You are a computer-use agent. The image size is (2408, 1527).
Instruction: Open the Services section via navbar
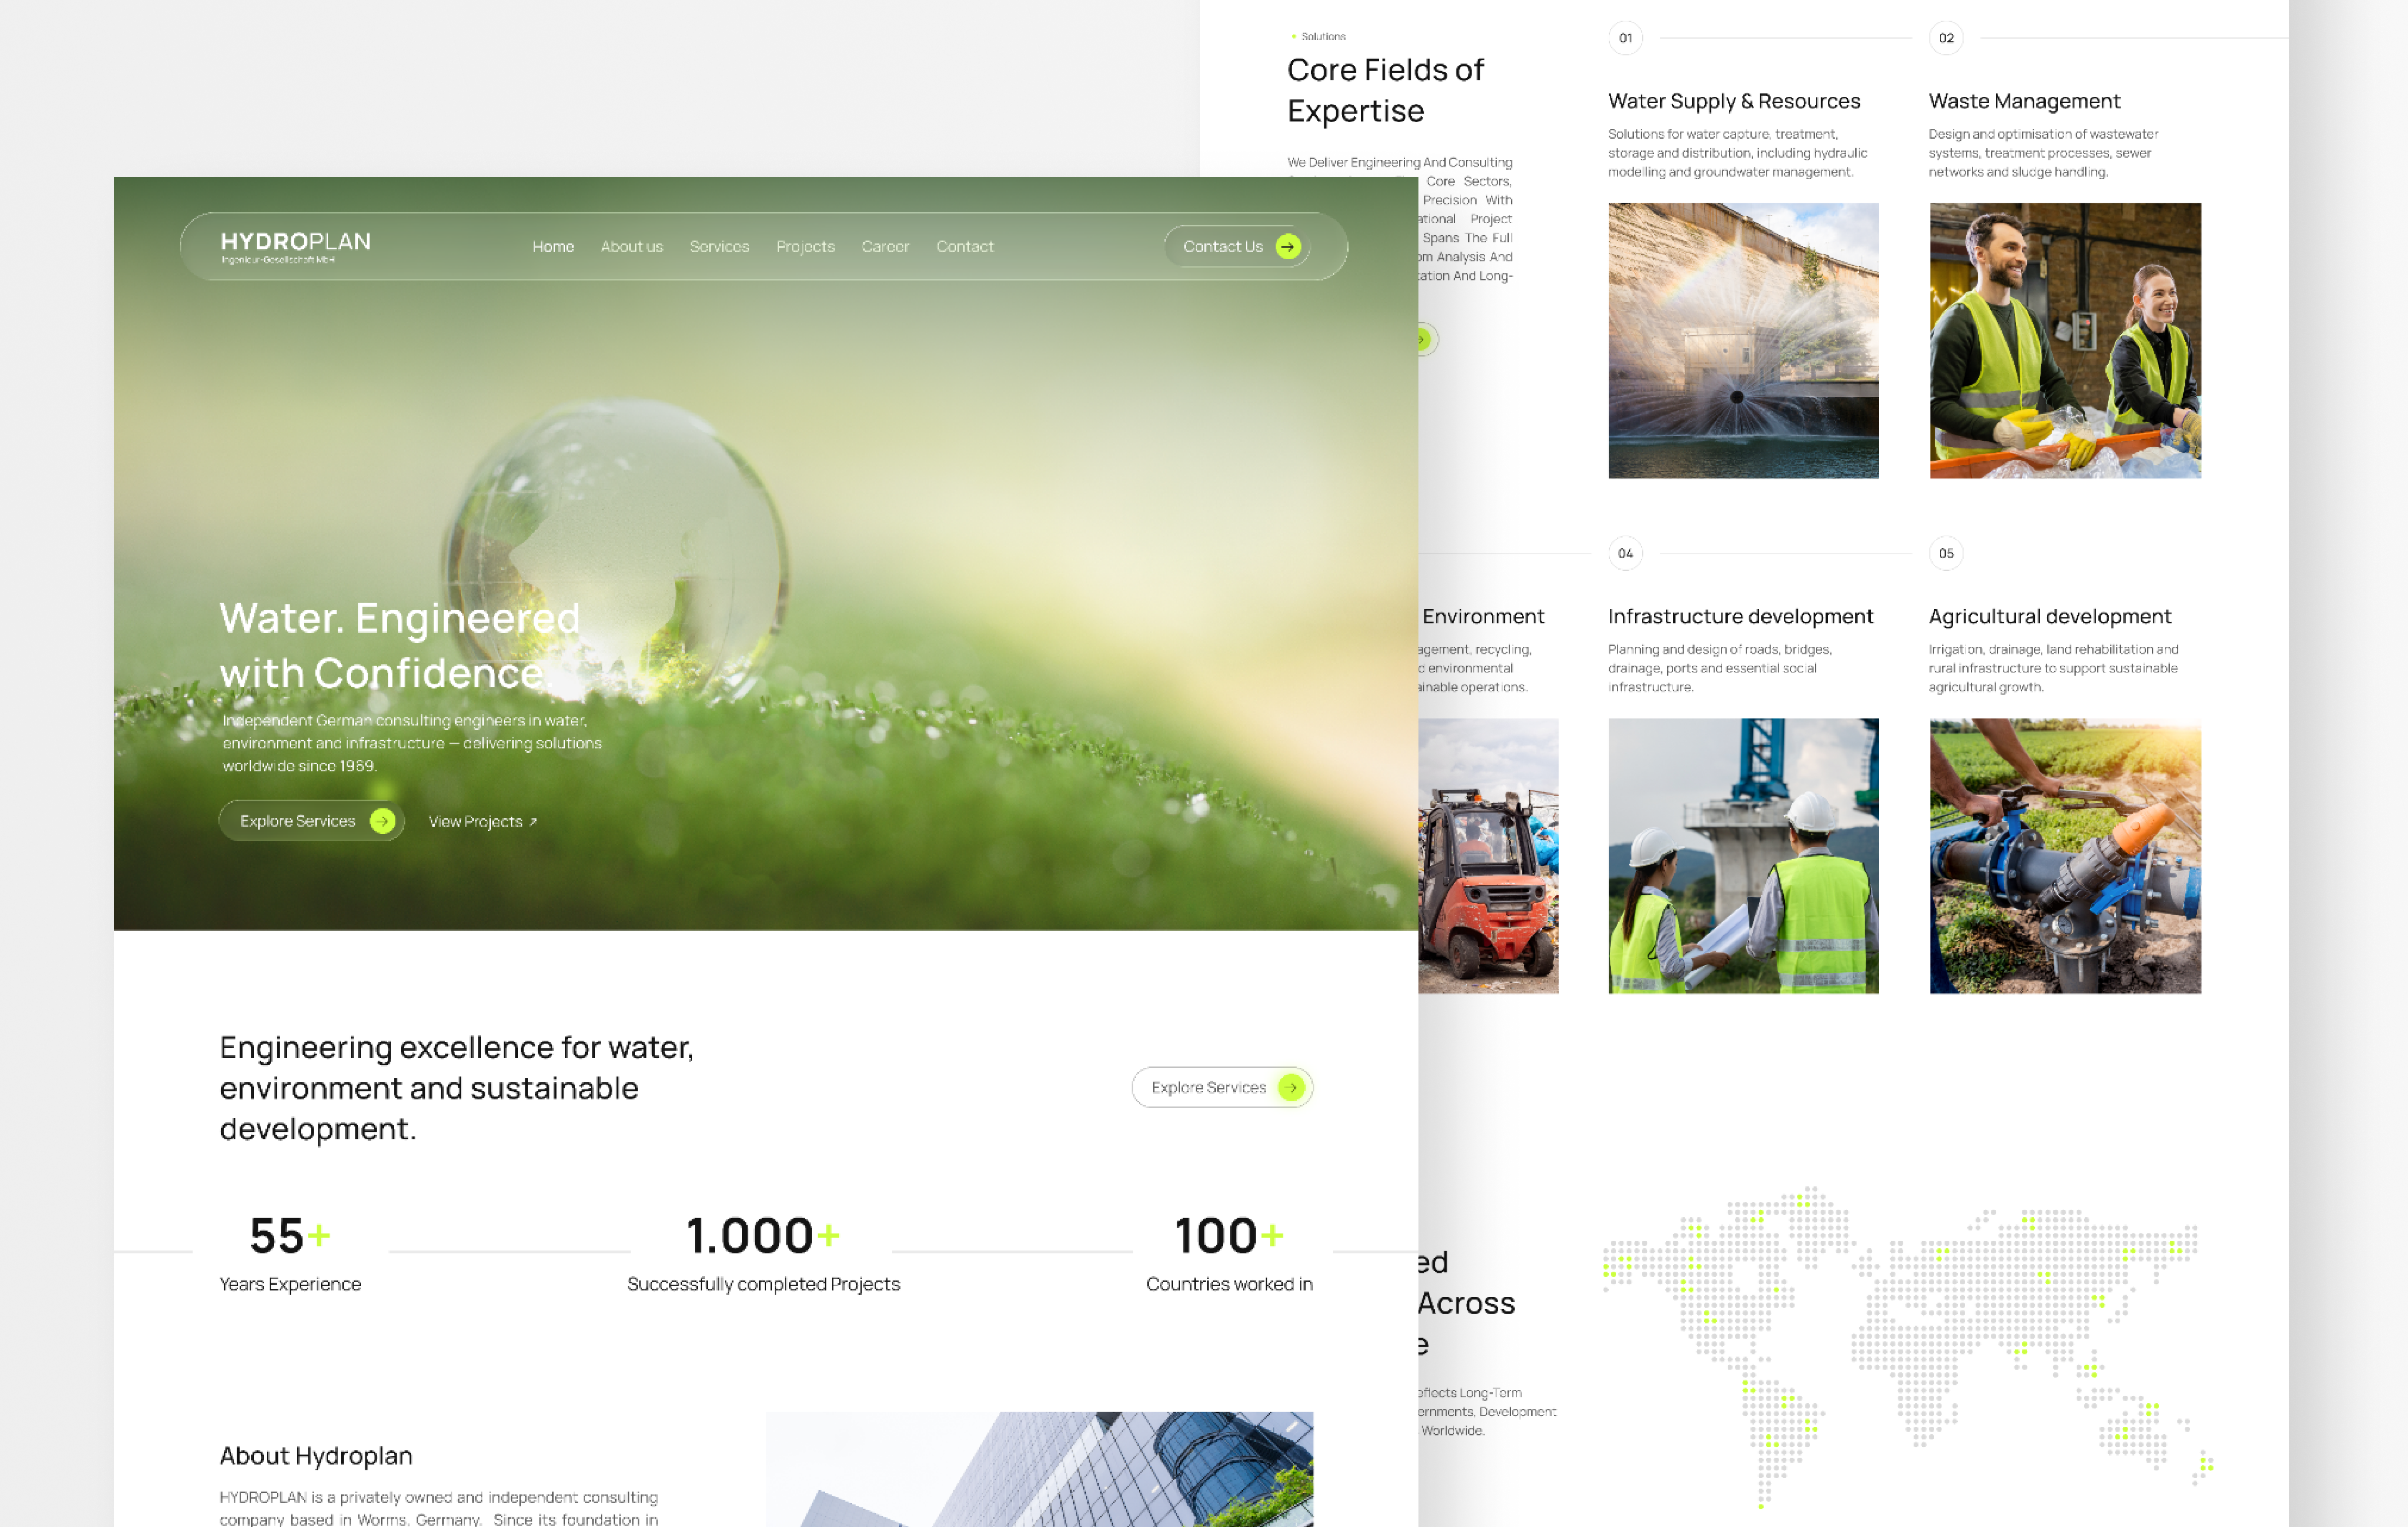point(719,246)
